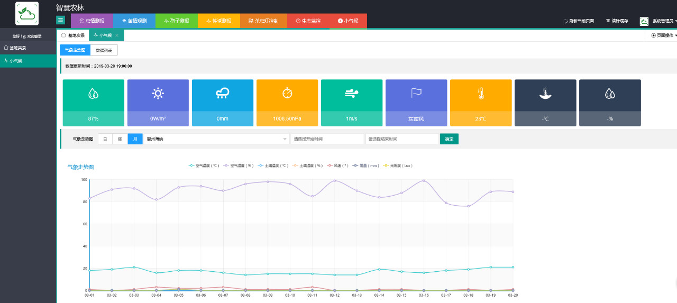Open the 杀虫灯控制 top menu
Screen dimensions: 677x303
[x=263, y=21]
